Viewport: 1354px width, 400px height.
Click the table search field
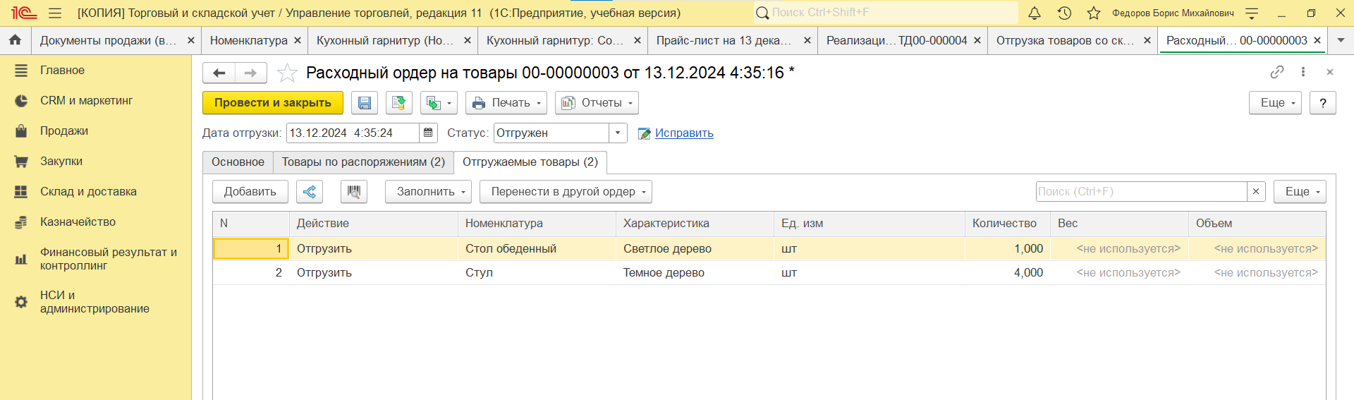coord(1141,192)
